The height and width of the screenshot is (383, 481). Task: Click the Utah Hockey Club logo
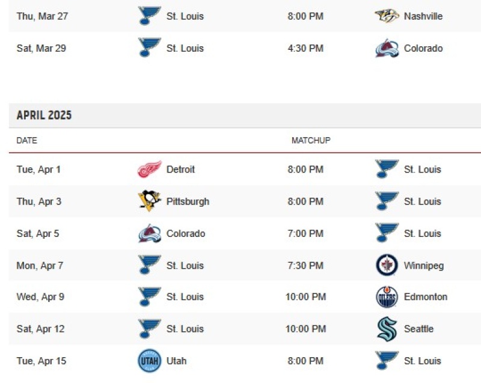[x=149, y=361]
